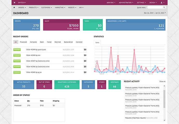
Task: Open the Web Pages tile
Action: pos(114,85)
